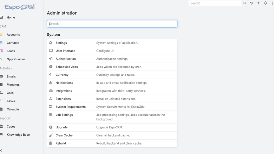Click the Notifications bell row icon
Image resolution: width=274 pixels, height=154 pixels.
pyautogui.click(x=51, y=83)
